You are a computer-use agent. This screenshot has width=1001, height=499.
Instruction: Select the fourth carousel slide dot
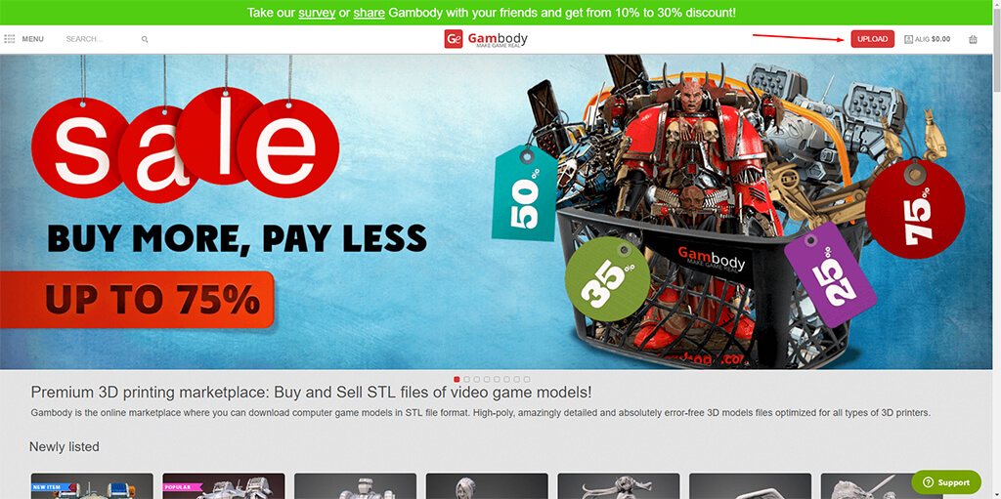point(487,379)
